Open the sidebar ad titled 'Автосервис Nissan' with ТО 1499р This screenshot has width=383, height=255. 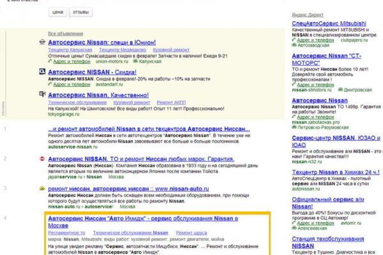pyautogui.click(x=320, y=101)
